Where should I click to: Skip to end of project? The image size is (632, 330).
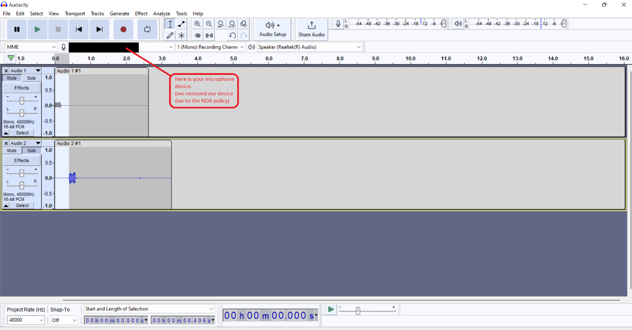[x=99, y=29]
